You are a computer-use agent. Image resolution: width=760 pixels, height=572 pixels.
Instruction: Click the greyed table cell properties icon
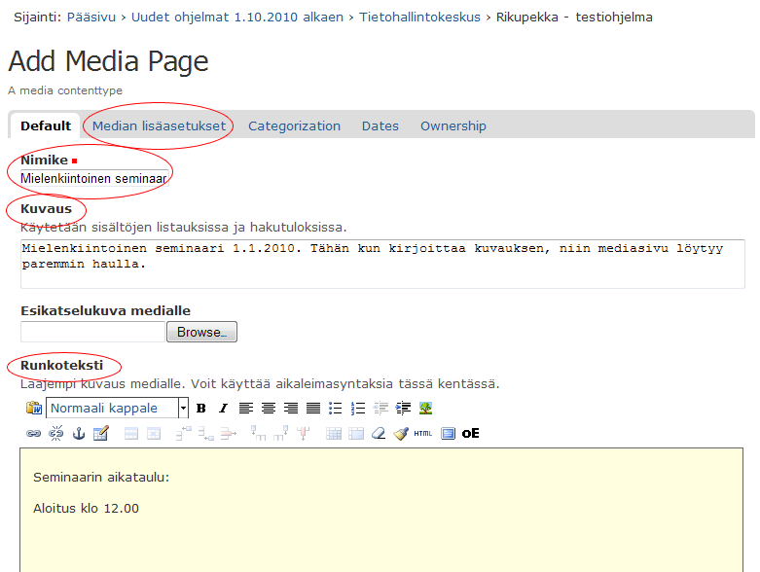pyautogui.click(x=154, y=434)
